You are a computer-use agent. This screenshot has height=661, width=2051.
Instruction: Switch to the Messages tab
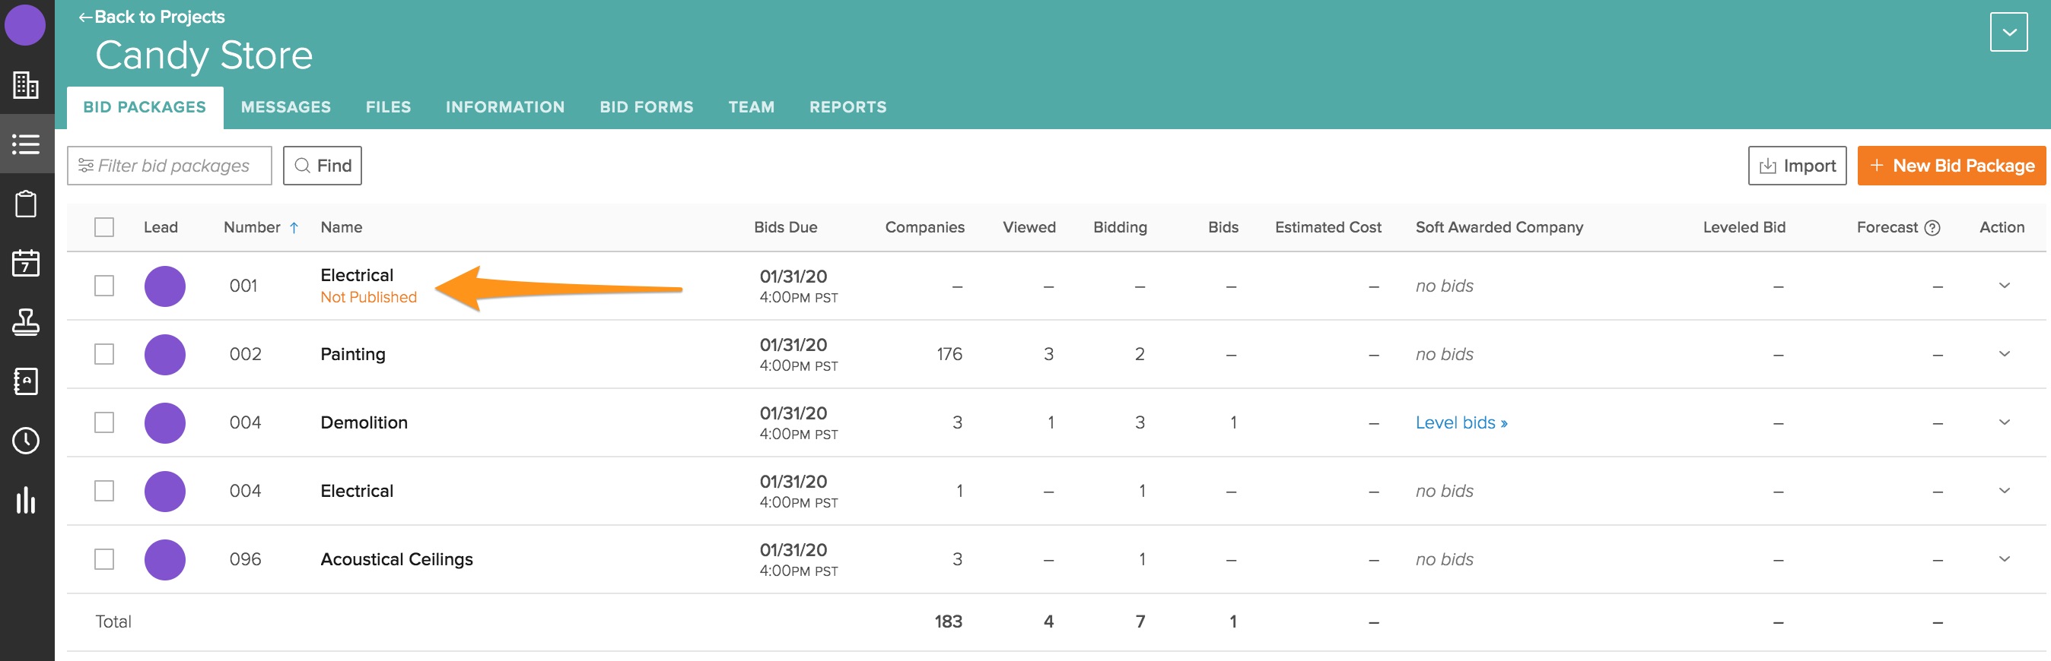pyautogui.click(x=286, y=107)
